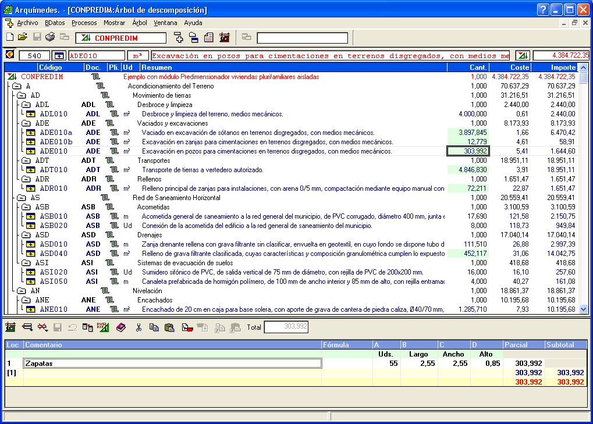Click the document icon on ASB020 row
The height and width of the screenshot is (424, 593).
pos(114,226)
